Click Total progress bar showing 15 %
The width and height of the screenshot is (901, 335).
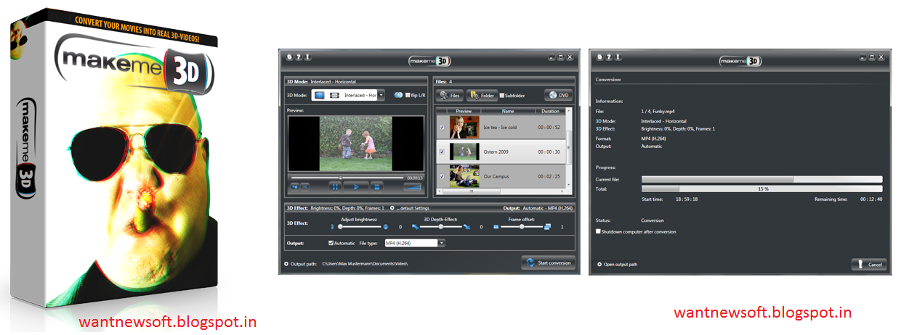click(761, 189)
